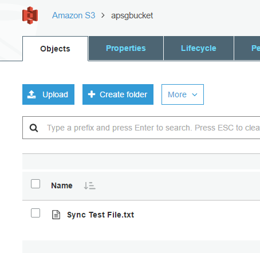Click the plus icon on Create folder

[x=92, y=94]
